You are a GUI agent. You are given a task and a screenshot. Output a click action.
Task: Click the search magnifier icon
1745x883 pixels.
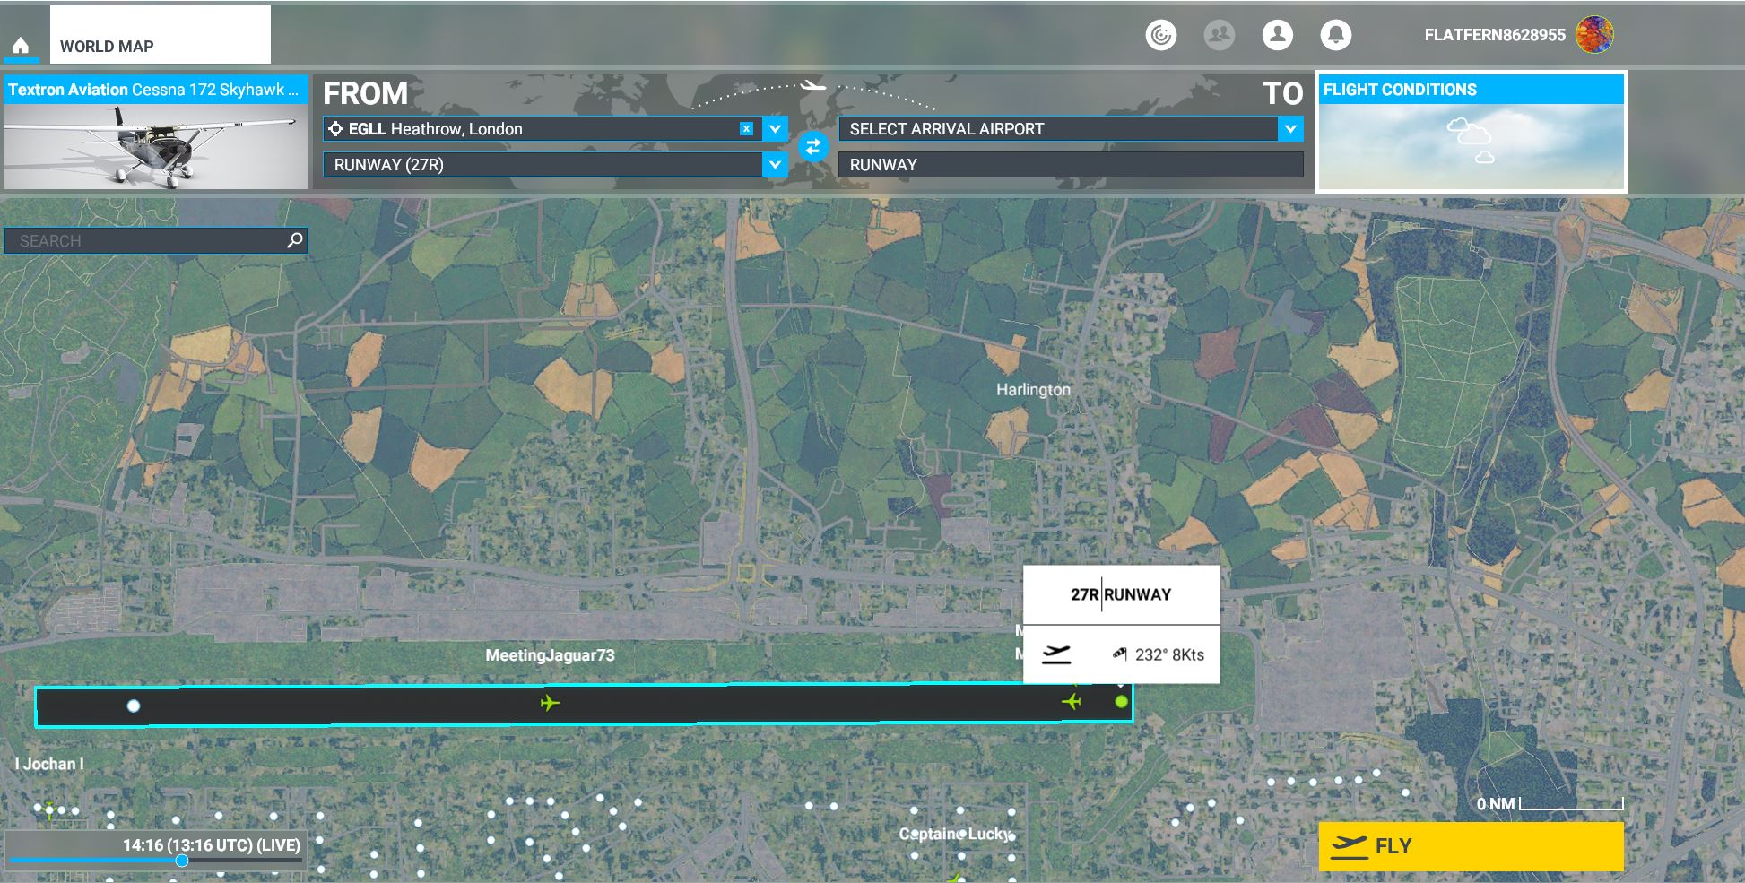pyautogui.click(x=295, y=240)
